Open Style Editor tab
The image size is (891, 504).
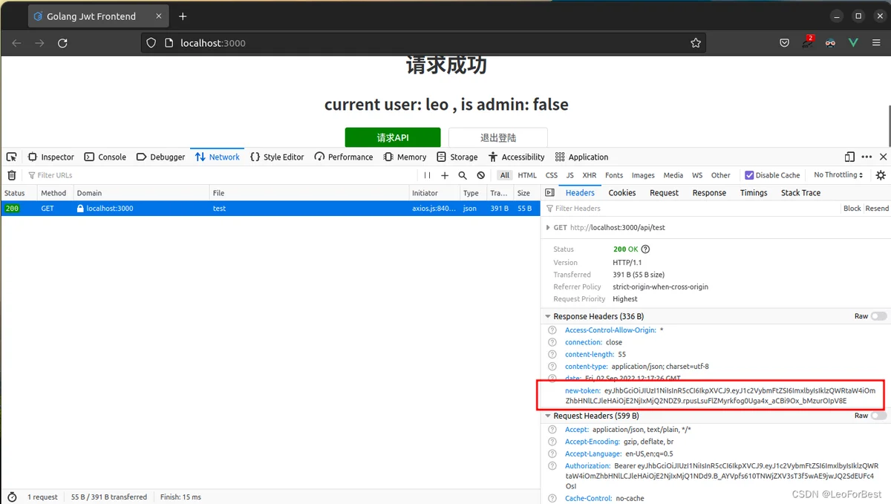tap(277, 157)
